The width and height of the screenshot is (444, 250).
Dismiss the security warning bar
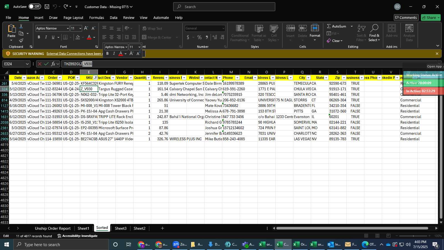[x=437, y=54]
